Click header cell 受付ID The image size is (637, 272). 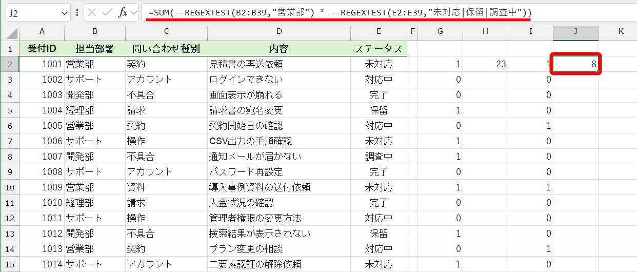(x=42, y=49)
